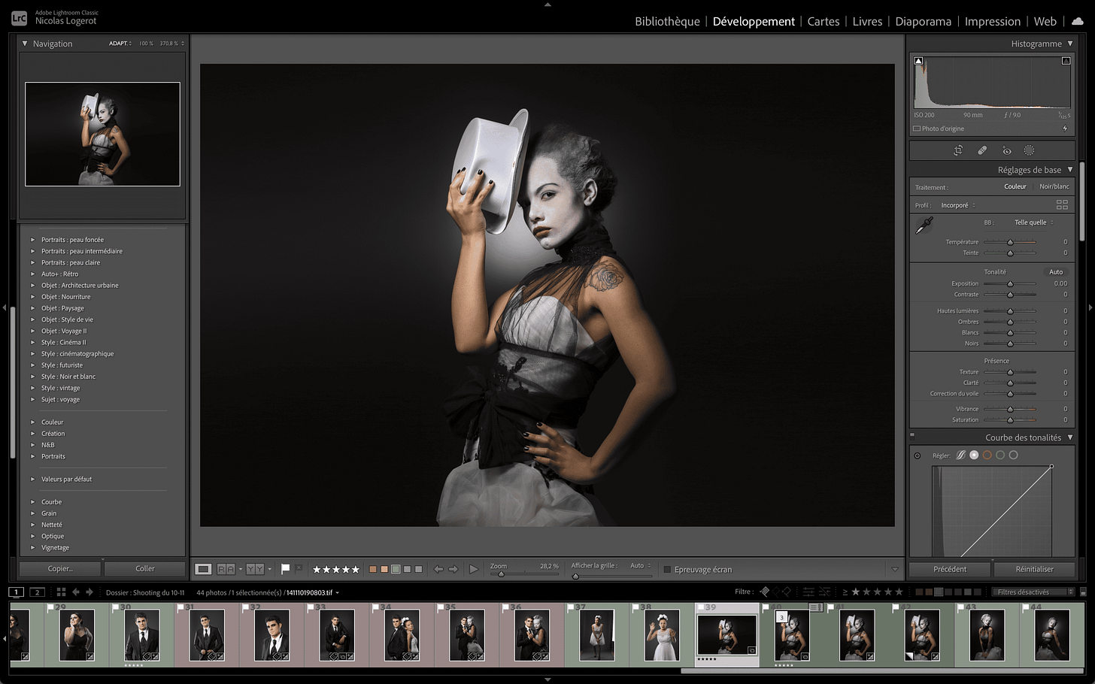Enable the Epreuvage écran checkbox
This screenshot has width=1095, height=684.
click(x=667, y=569)
